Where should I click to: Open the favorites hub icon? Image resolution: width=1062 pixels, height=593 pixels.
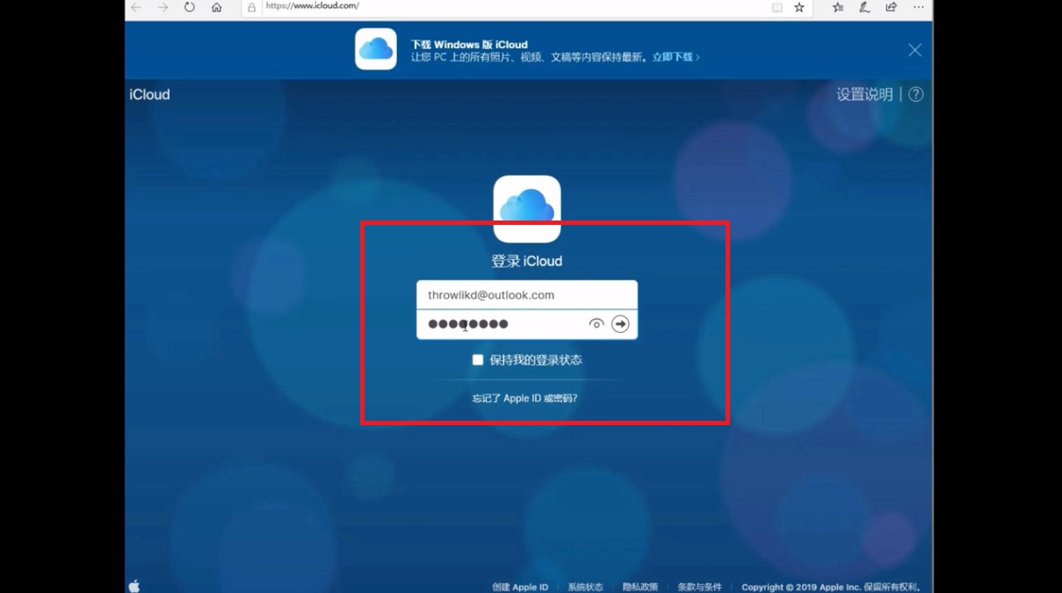tap(838, 7)
